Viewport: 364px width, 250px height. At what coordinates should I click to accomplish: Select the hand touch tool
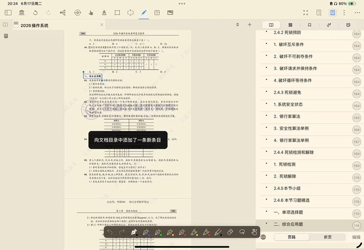[91, 13]
